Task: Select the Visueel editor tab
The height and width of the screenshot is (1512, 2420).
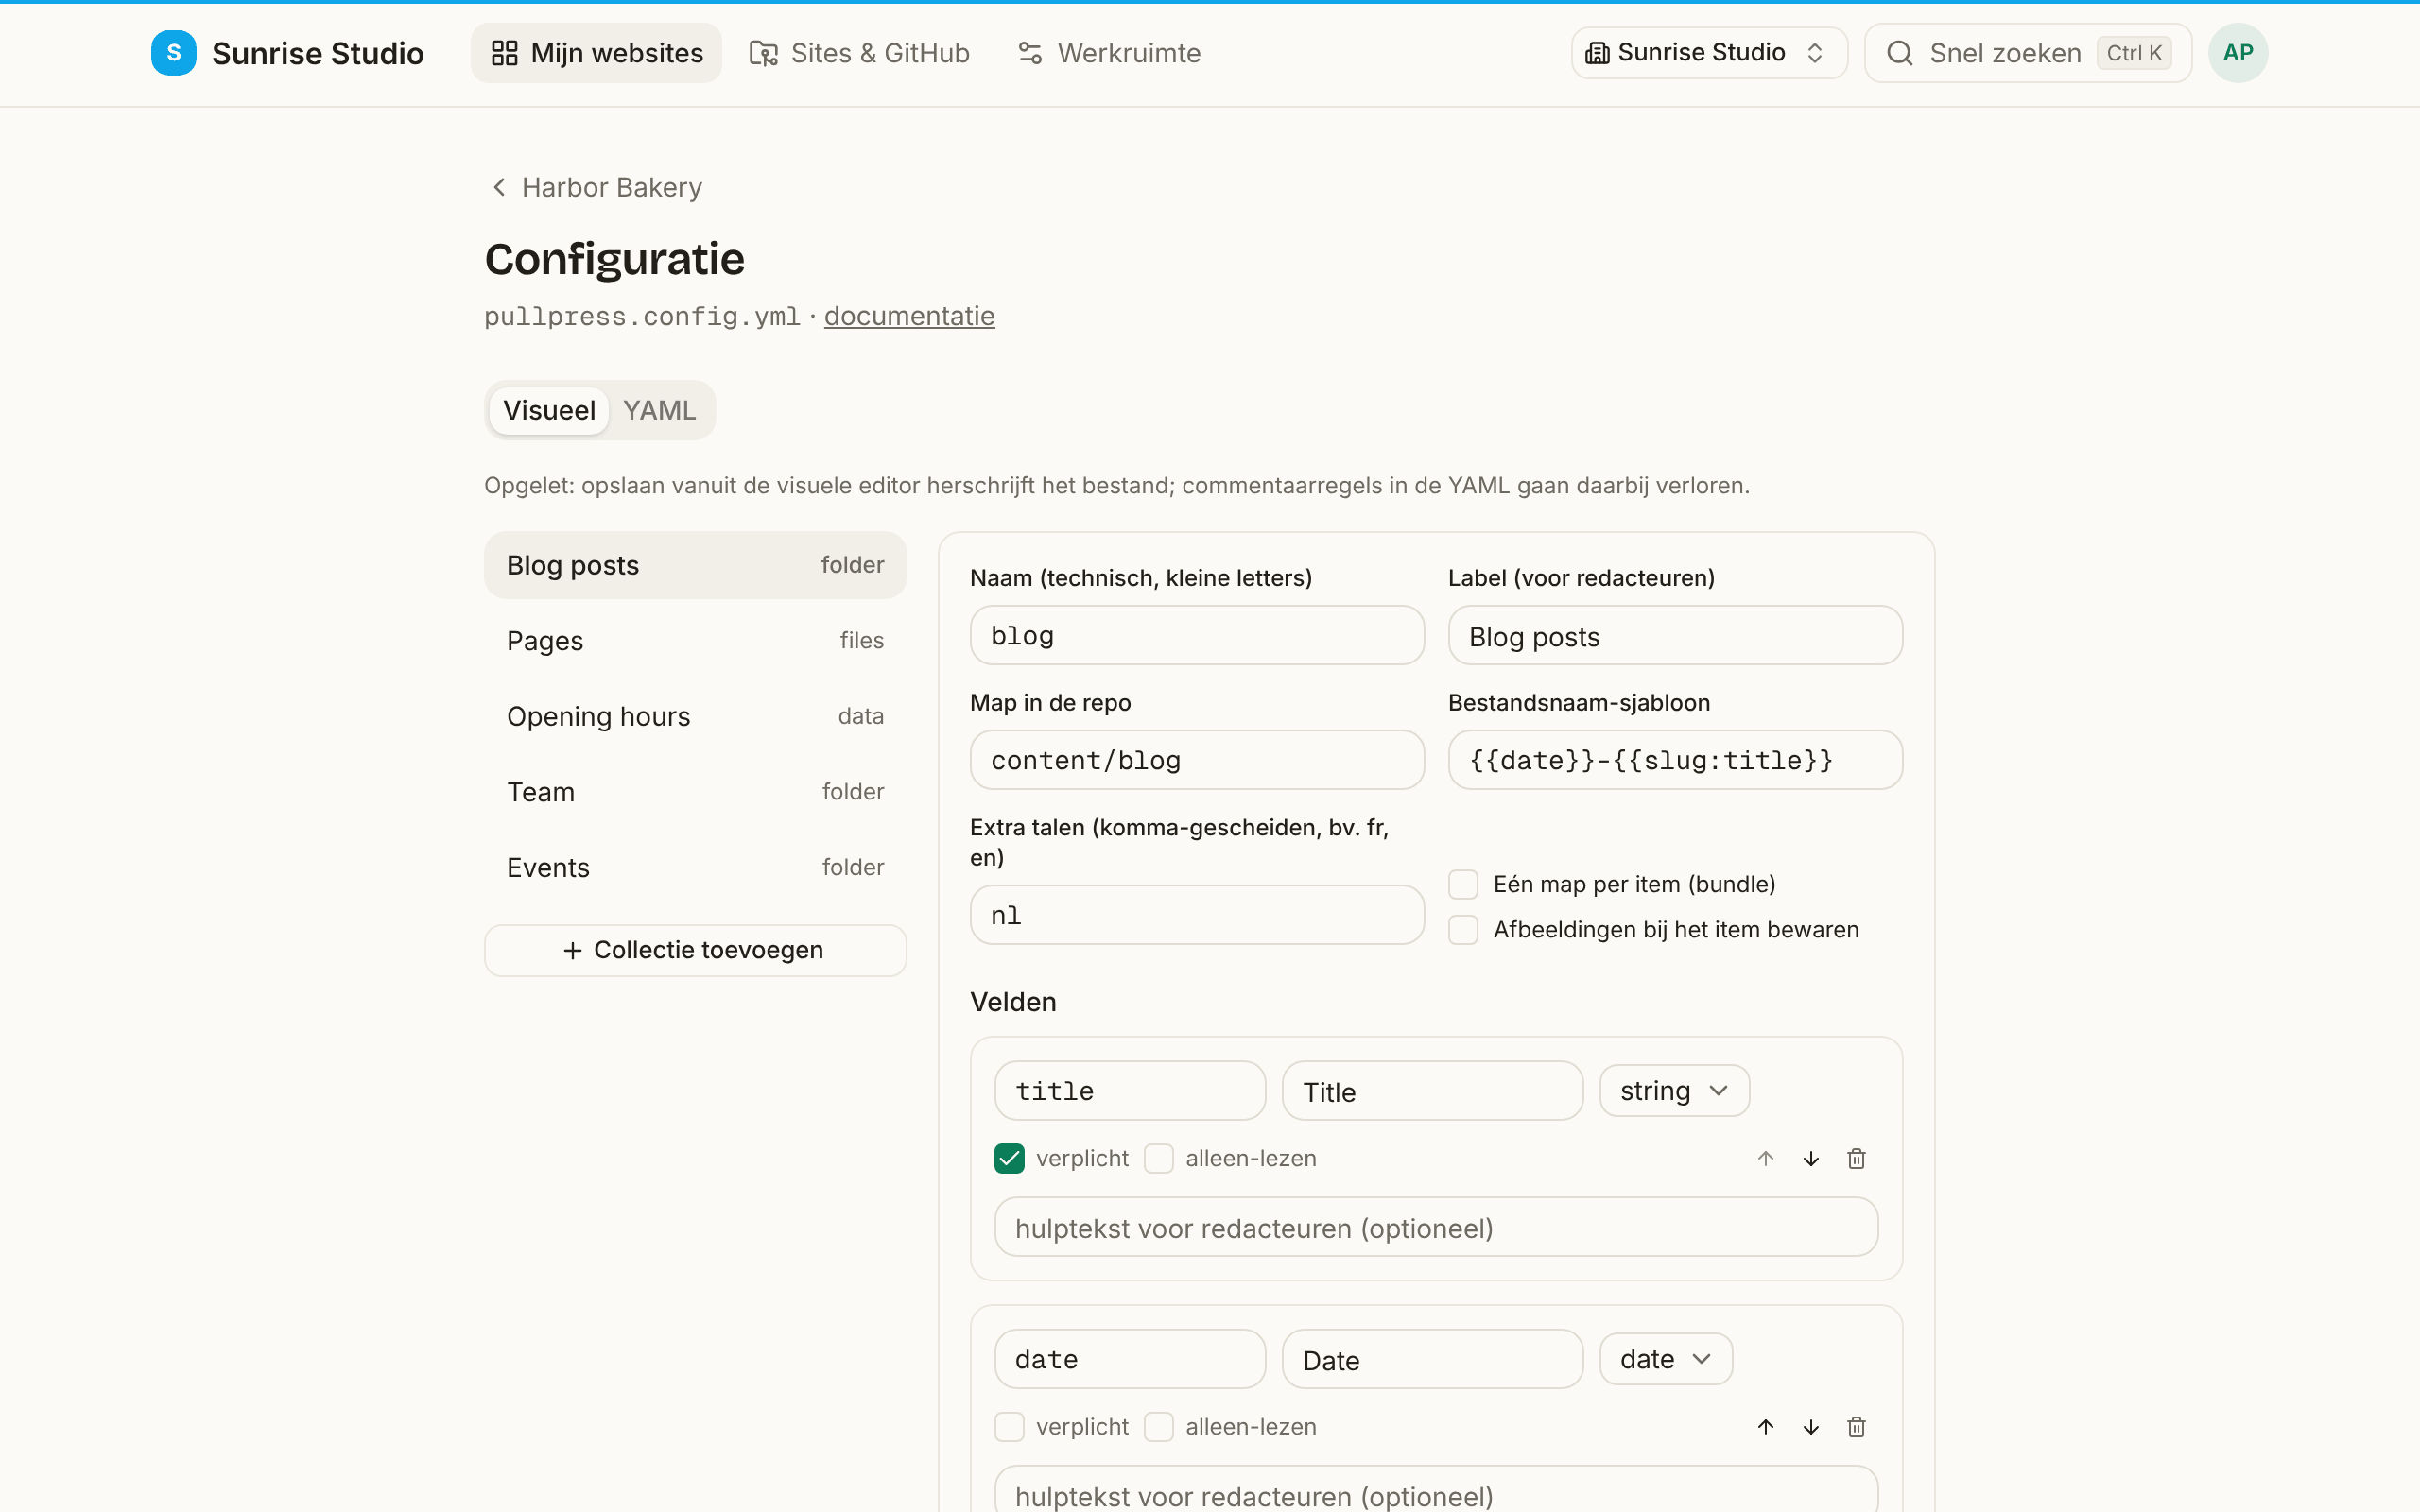Action: [x=549, y=410]
